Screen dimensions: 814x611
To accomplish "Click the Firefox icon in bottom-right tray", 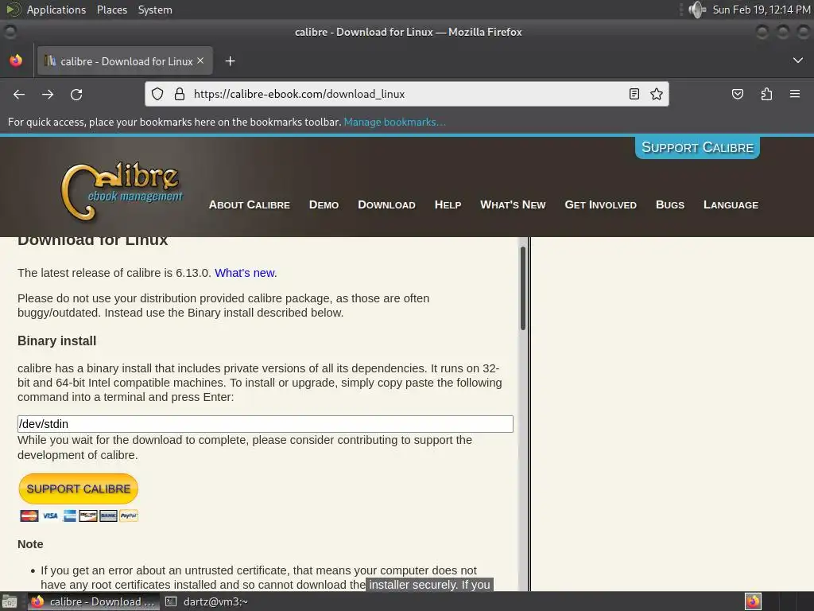I will (753, 601).
